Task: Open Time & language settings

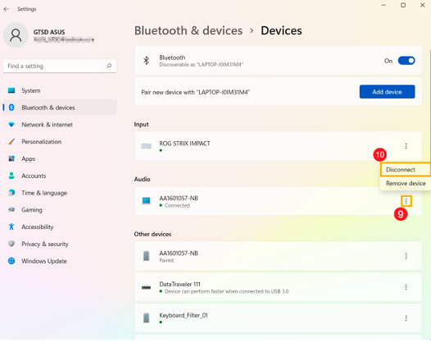Action: [60, 193]
